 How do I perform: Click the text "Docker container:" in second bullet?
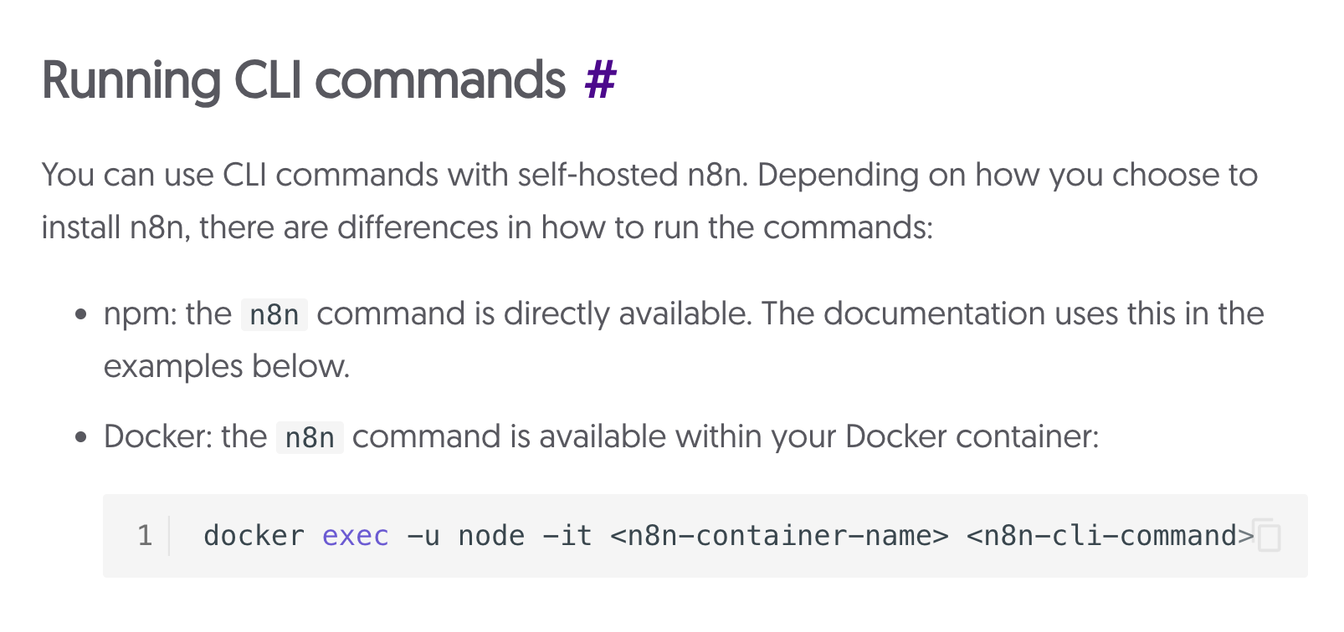[x=972, y=437]
